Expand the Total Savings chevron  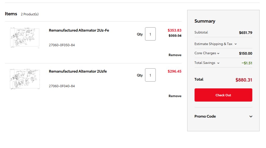[x=218, y=63]
